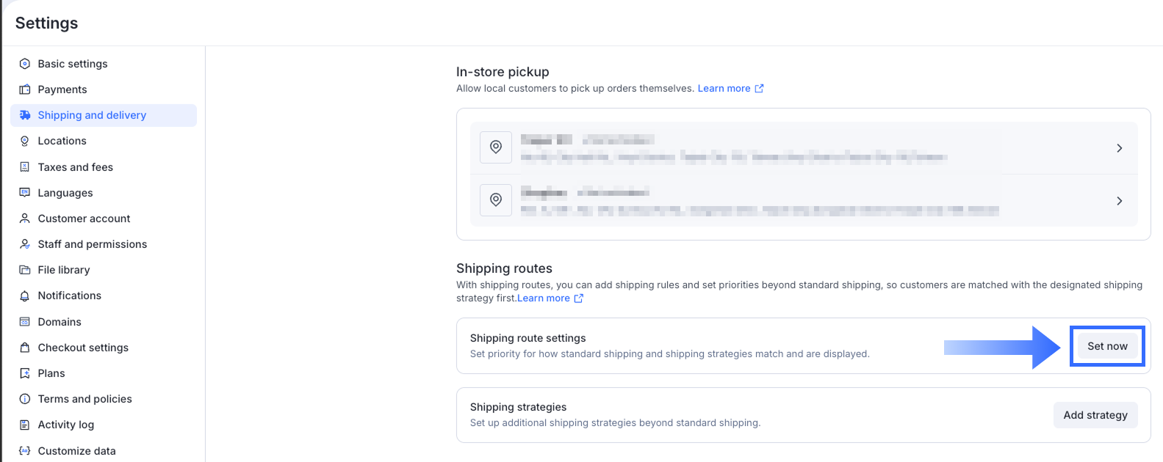1163x462 pixels.
Task: Click the Languages icon in sidebar
Action: point(24,193)
